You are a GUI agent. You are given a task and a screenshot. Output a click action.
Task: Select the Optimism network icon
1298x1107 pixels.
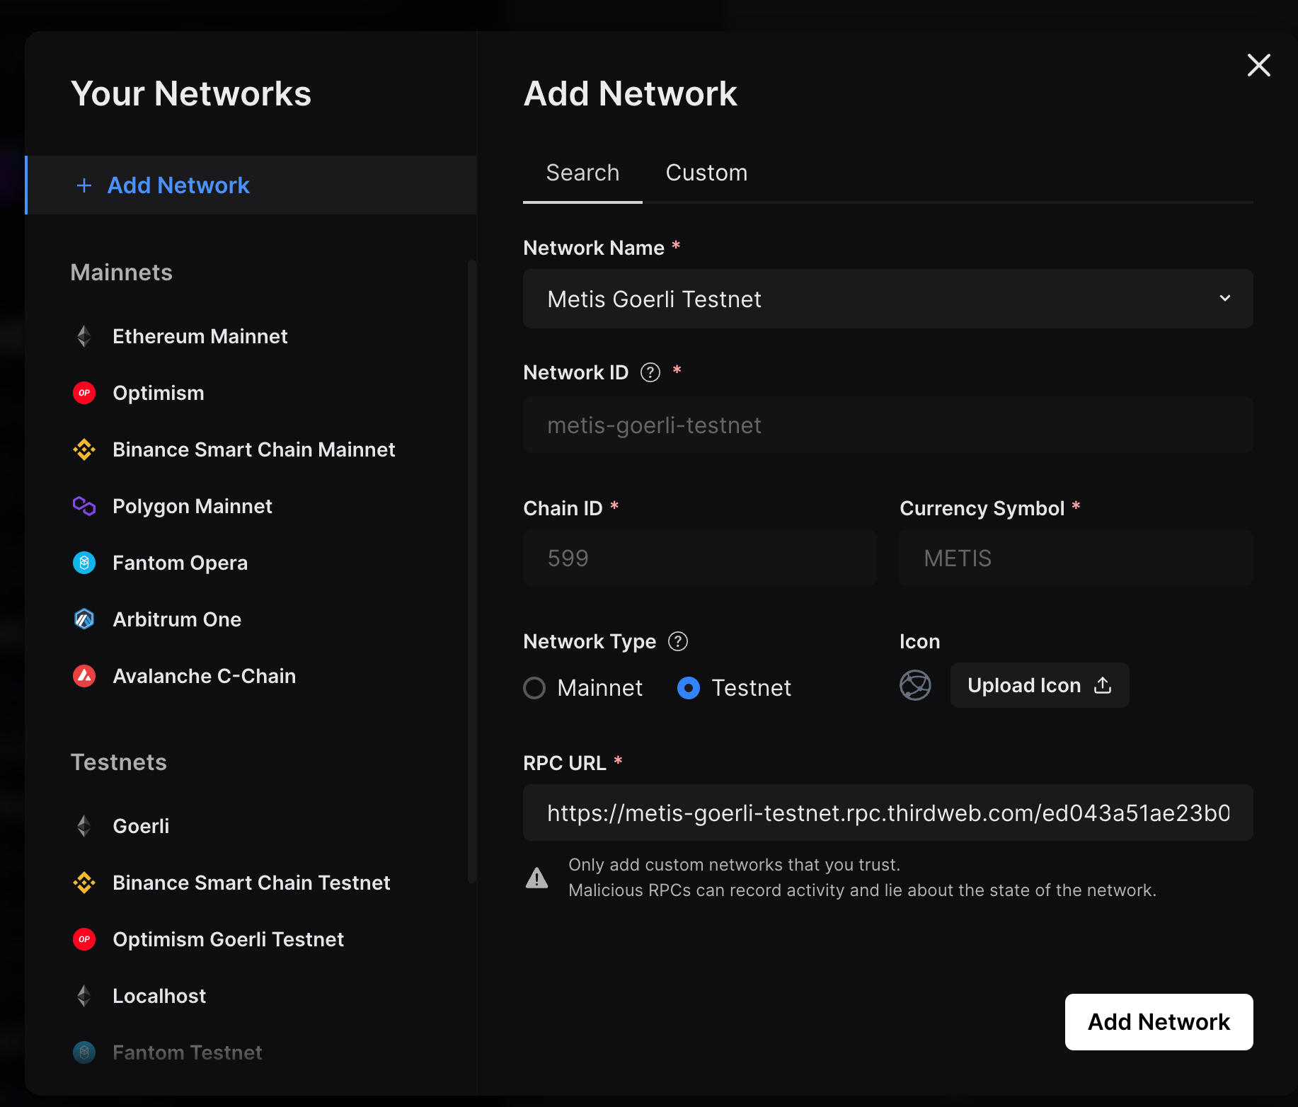coord(84,393)
